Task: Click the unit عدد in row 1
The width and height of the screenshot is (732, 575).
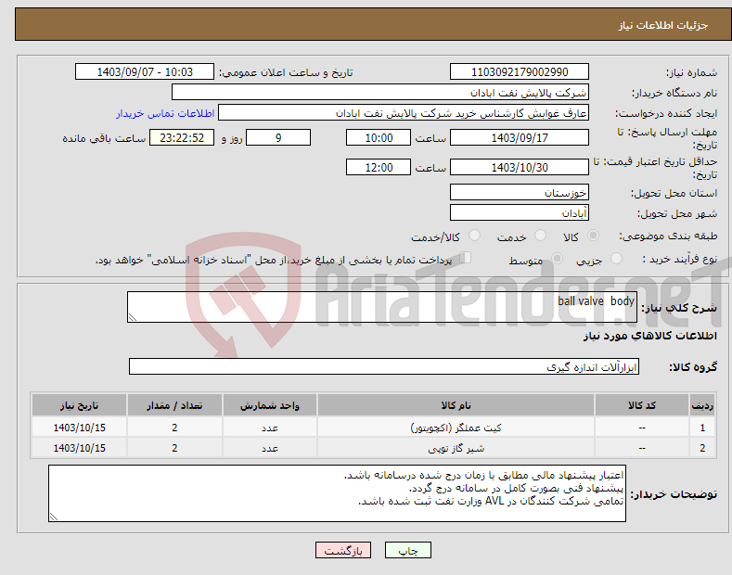Action: click(270, 428)
